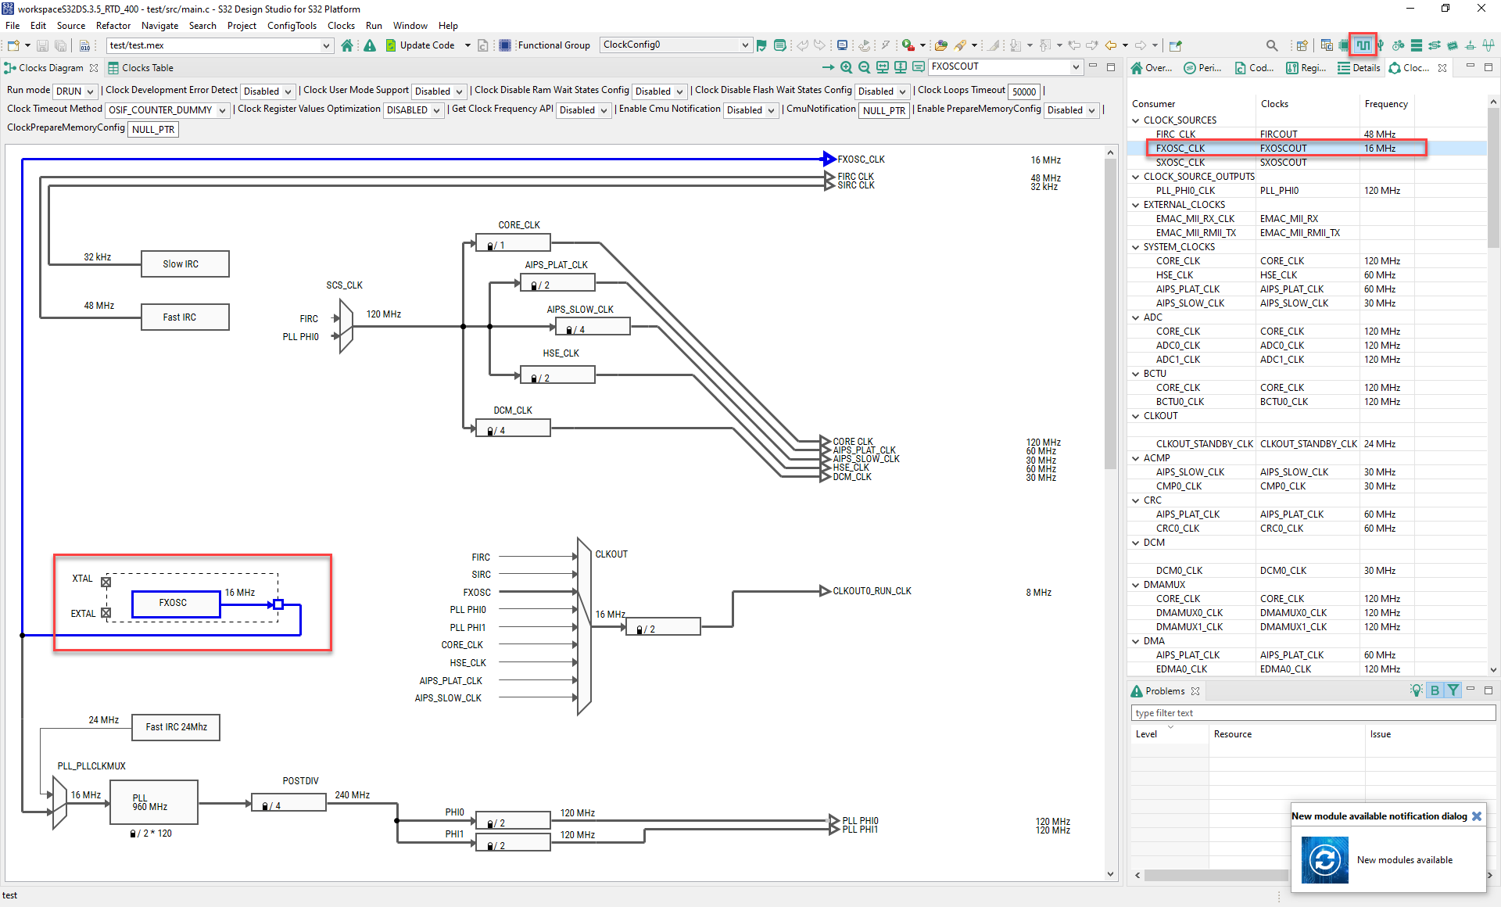Collapse the SYSTEM_CLOCKS tree group
This screenshot has height=907, width=1501.
pyautogui.click(x=1136, y=247)
